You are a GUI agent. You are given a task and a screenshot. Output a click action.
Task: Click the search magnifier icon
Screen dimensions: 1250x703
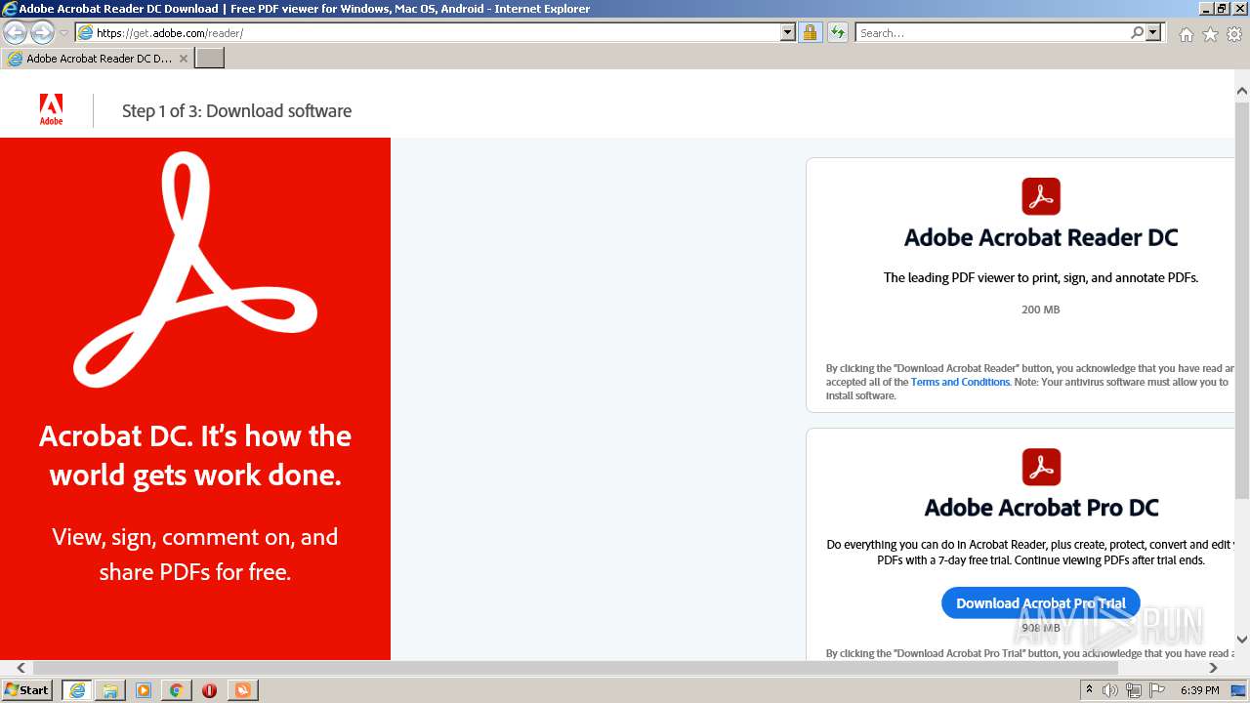pyautogui.click(x=1137, y=32)
